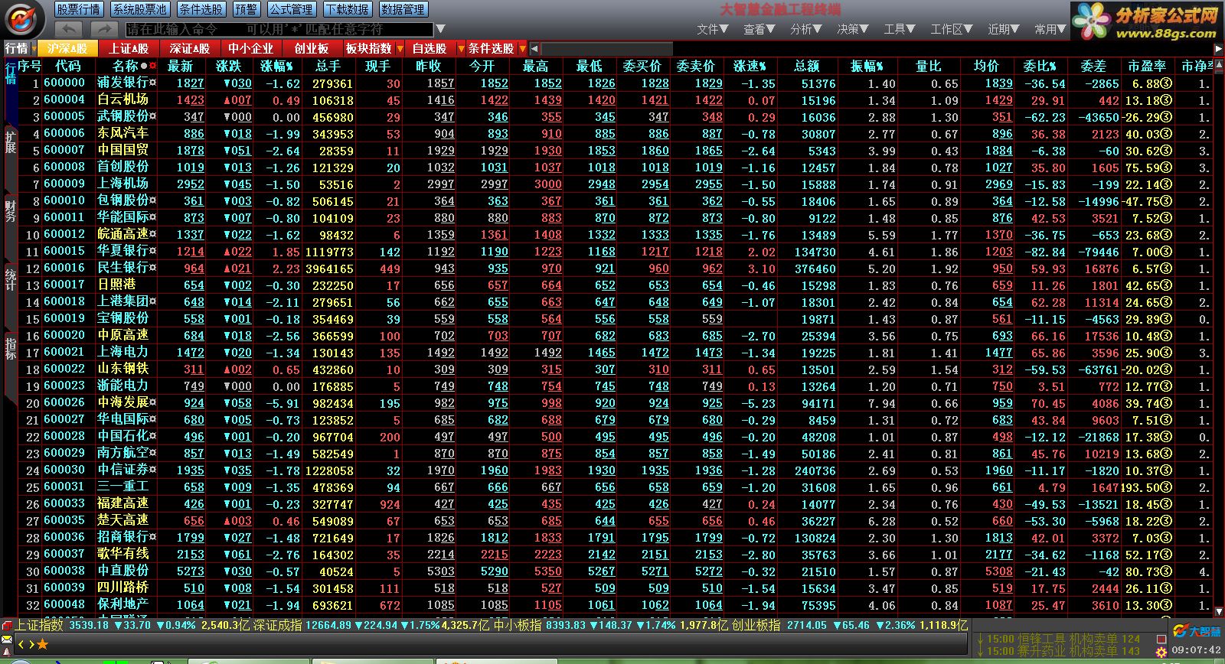Image resolution: width=1225 pixels, height=664 pixels.
Task: Open the 常用 menu
Action: (x=1050, y=29)
